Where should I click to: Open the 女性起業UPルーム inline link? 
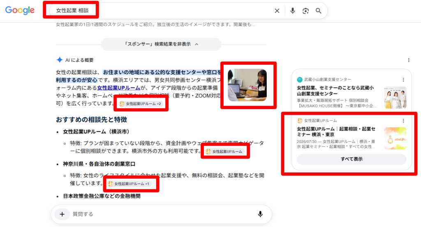pyautogui.click(x=119, y=88)
